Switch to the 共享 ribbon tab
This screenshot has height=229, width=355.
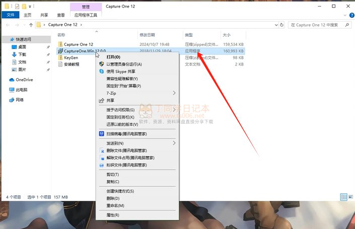[x=44, y=15]
